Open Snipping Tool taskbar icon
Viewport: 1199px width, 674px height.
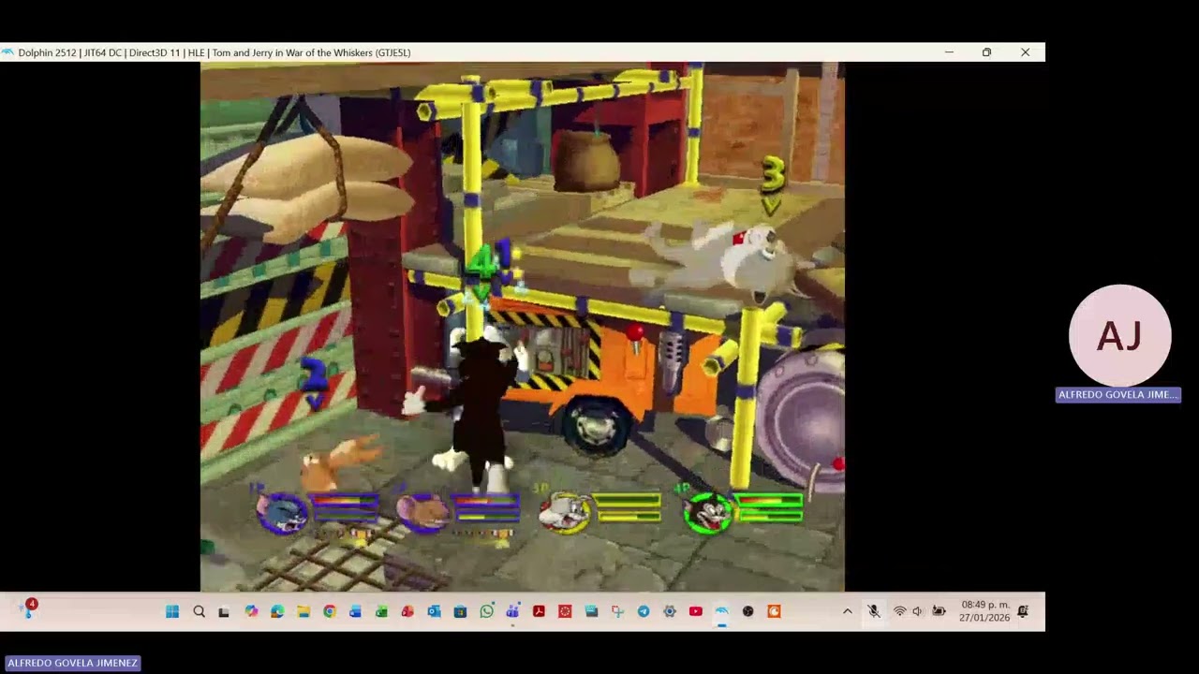pos(617,611)
